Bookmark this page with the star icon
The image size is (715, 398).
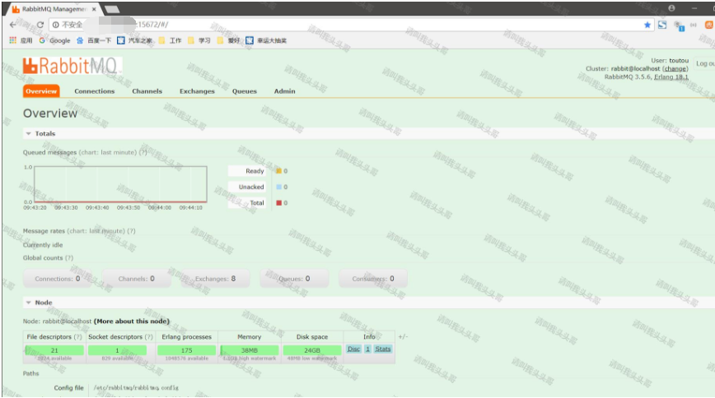(x=647, y=25)
